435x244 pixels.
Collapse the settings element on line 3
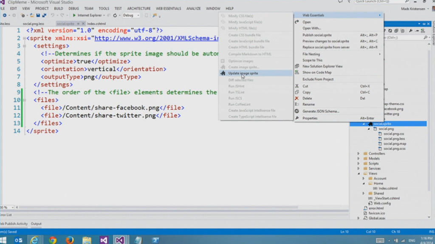pos(24,46)
